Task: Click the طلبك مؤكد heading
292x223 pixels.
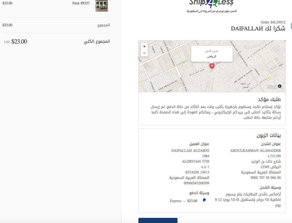Action: 269,100
